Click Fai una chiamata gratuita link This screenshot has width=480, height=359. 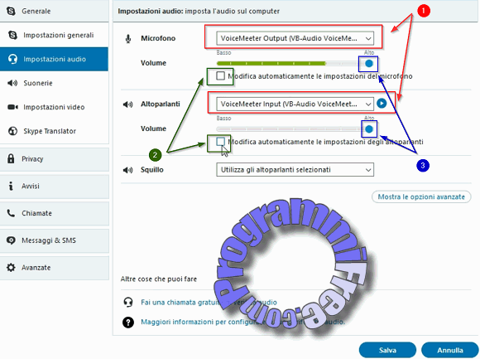209,303
